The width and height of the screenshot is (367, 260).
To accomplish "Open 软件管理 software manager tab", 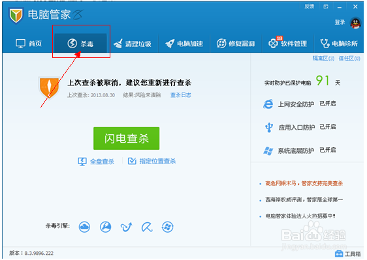I will (287, 44).
